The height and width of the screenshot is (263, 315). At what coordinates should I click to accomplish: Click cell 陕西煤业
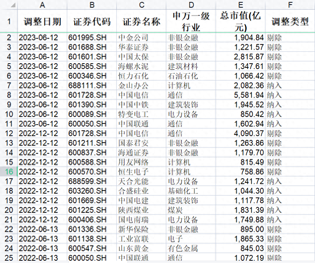coord(141,210)
